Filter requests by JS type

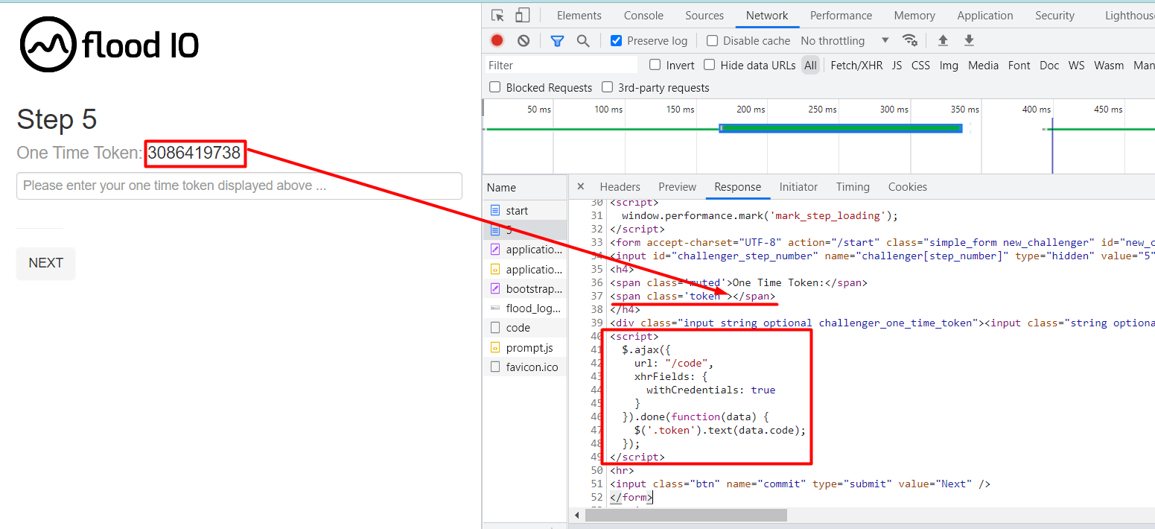point(897,66)
